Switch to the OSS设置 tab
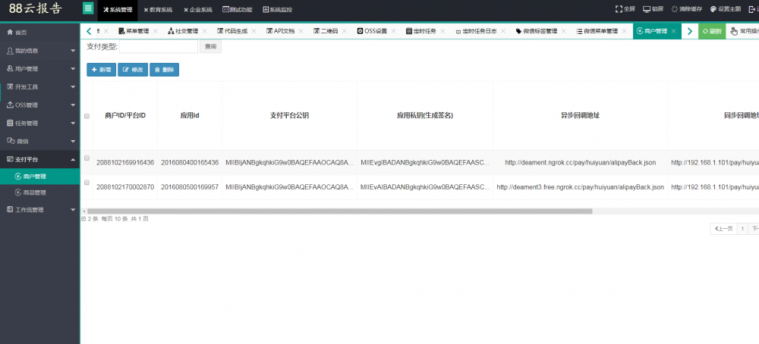759x344 pixels. point(372,31)
